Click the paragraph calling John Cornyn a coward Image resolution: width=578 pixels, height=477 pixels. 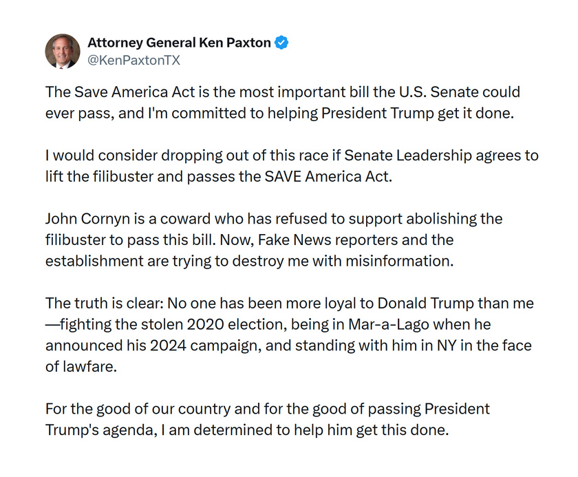(x=274, y=240)
